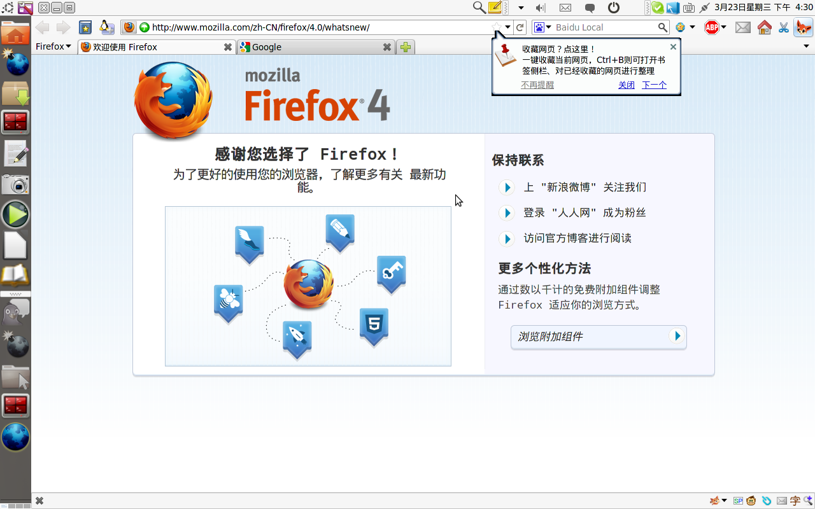Open the home folder in the dock
The image size is (815, 509).
click(x=15, y=32)
